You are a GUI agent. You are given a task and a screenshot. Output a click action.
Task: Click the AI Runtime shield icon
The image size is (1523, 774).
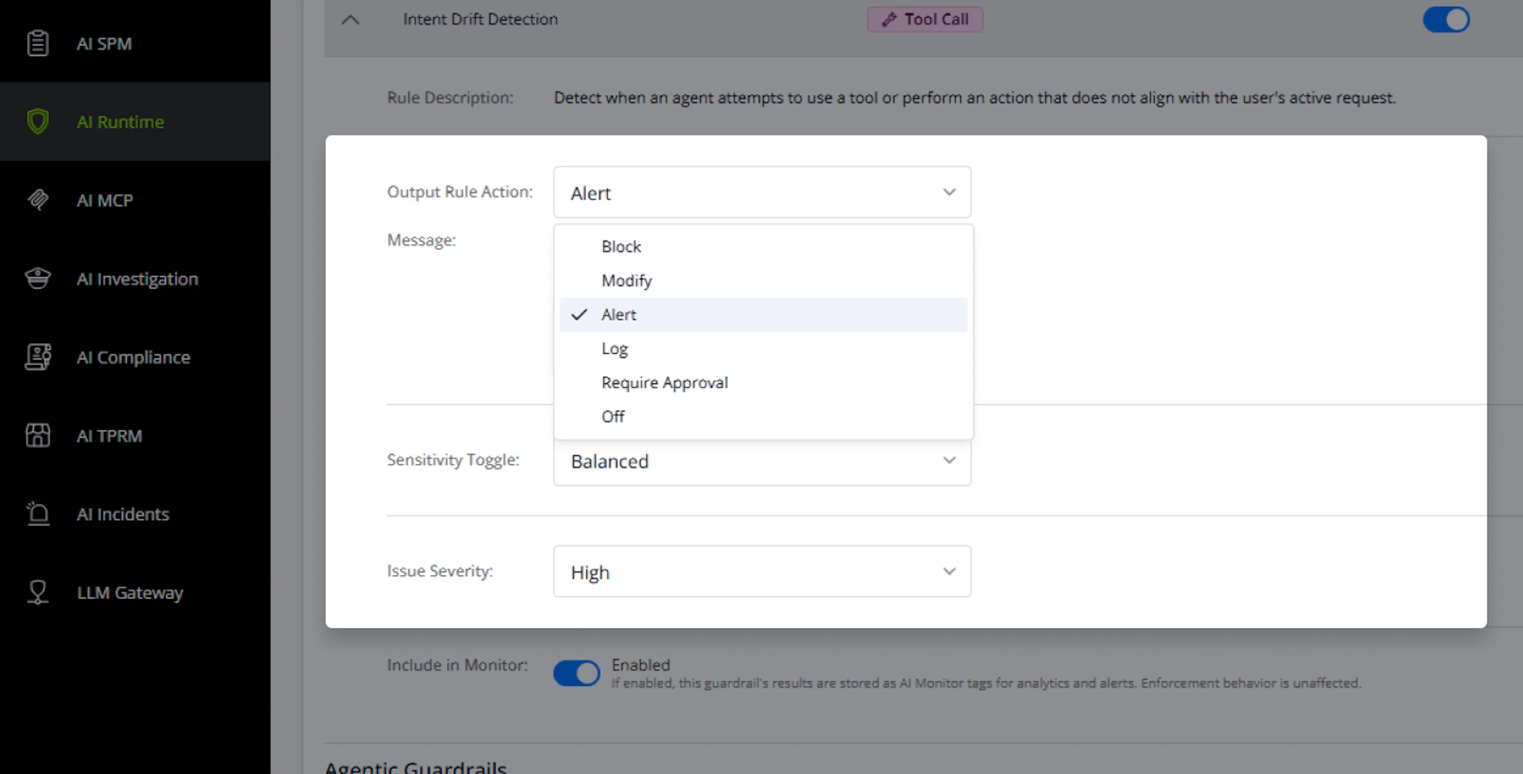pos(38,121)
